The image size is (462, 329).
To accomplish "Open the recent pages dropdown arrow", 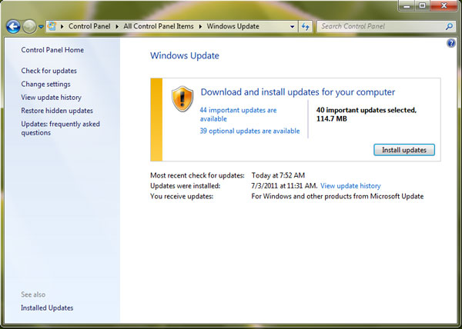I will click(41, 27).
